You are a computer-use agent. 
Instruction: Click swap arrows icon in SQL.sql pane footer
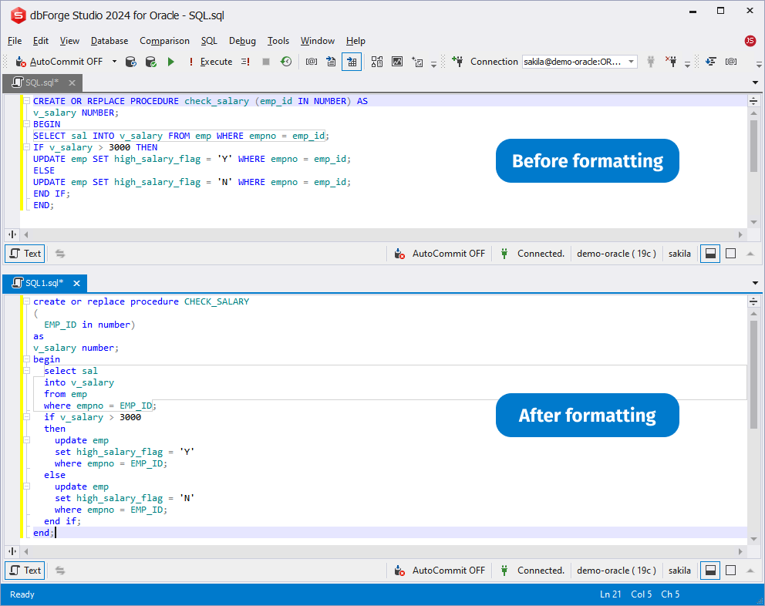click(60, 254)
